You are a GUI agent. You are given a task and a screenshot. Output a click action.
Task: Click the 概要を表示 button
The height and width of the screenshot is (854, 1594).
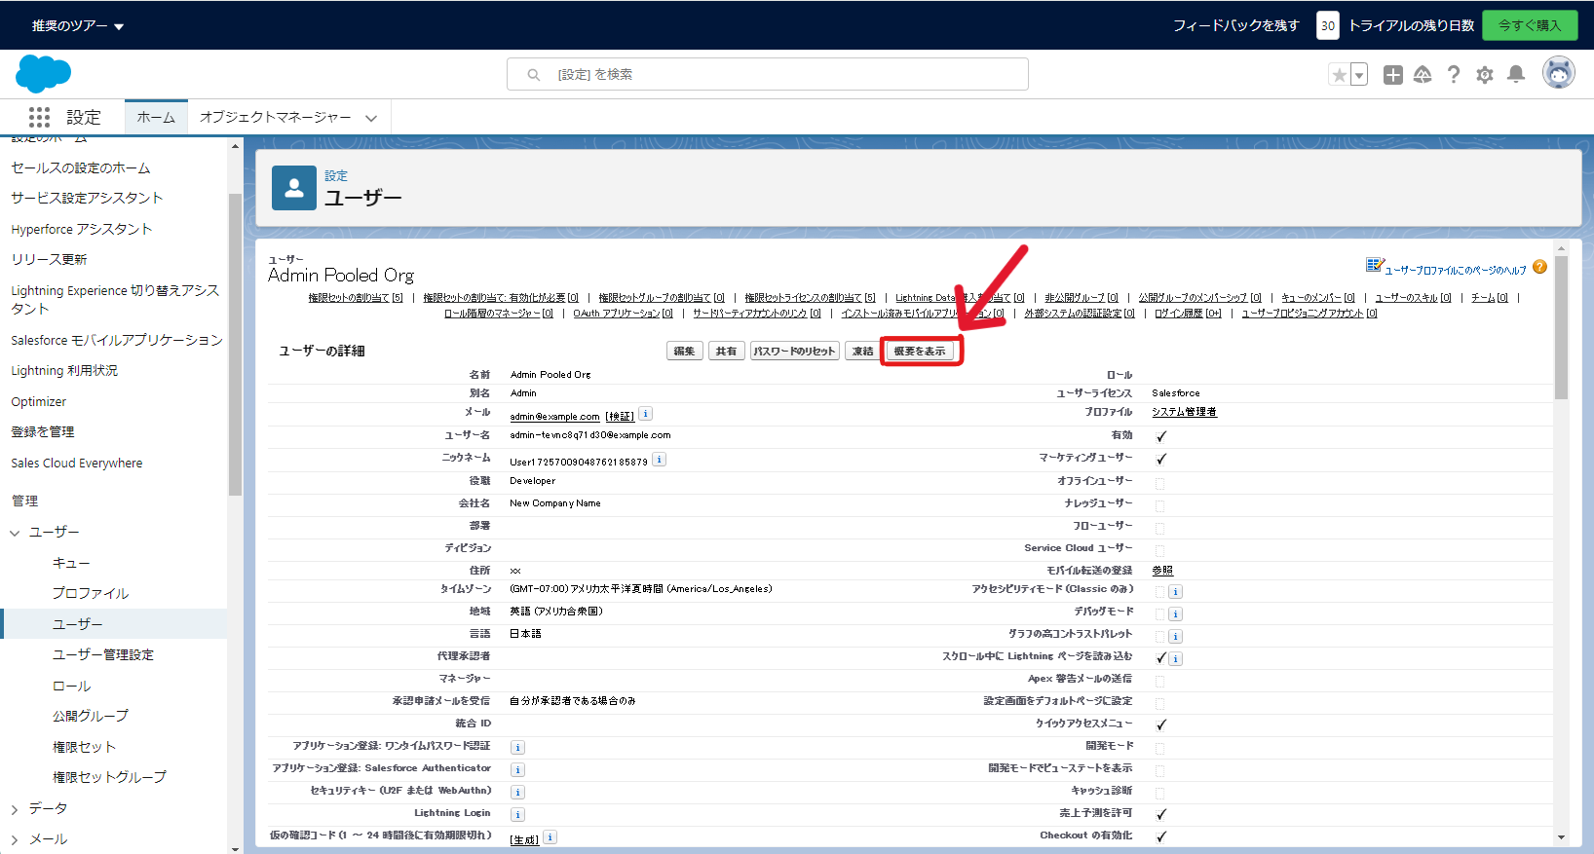point(920,352)
